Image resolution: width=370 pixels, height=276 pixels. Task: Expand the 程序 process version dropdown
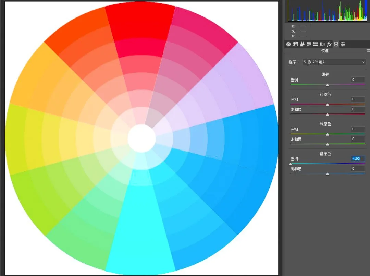pos(334,62)
